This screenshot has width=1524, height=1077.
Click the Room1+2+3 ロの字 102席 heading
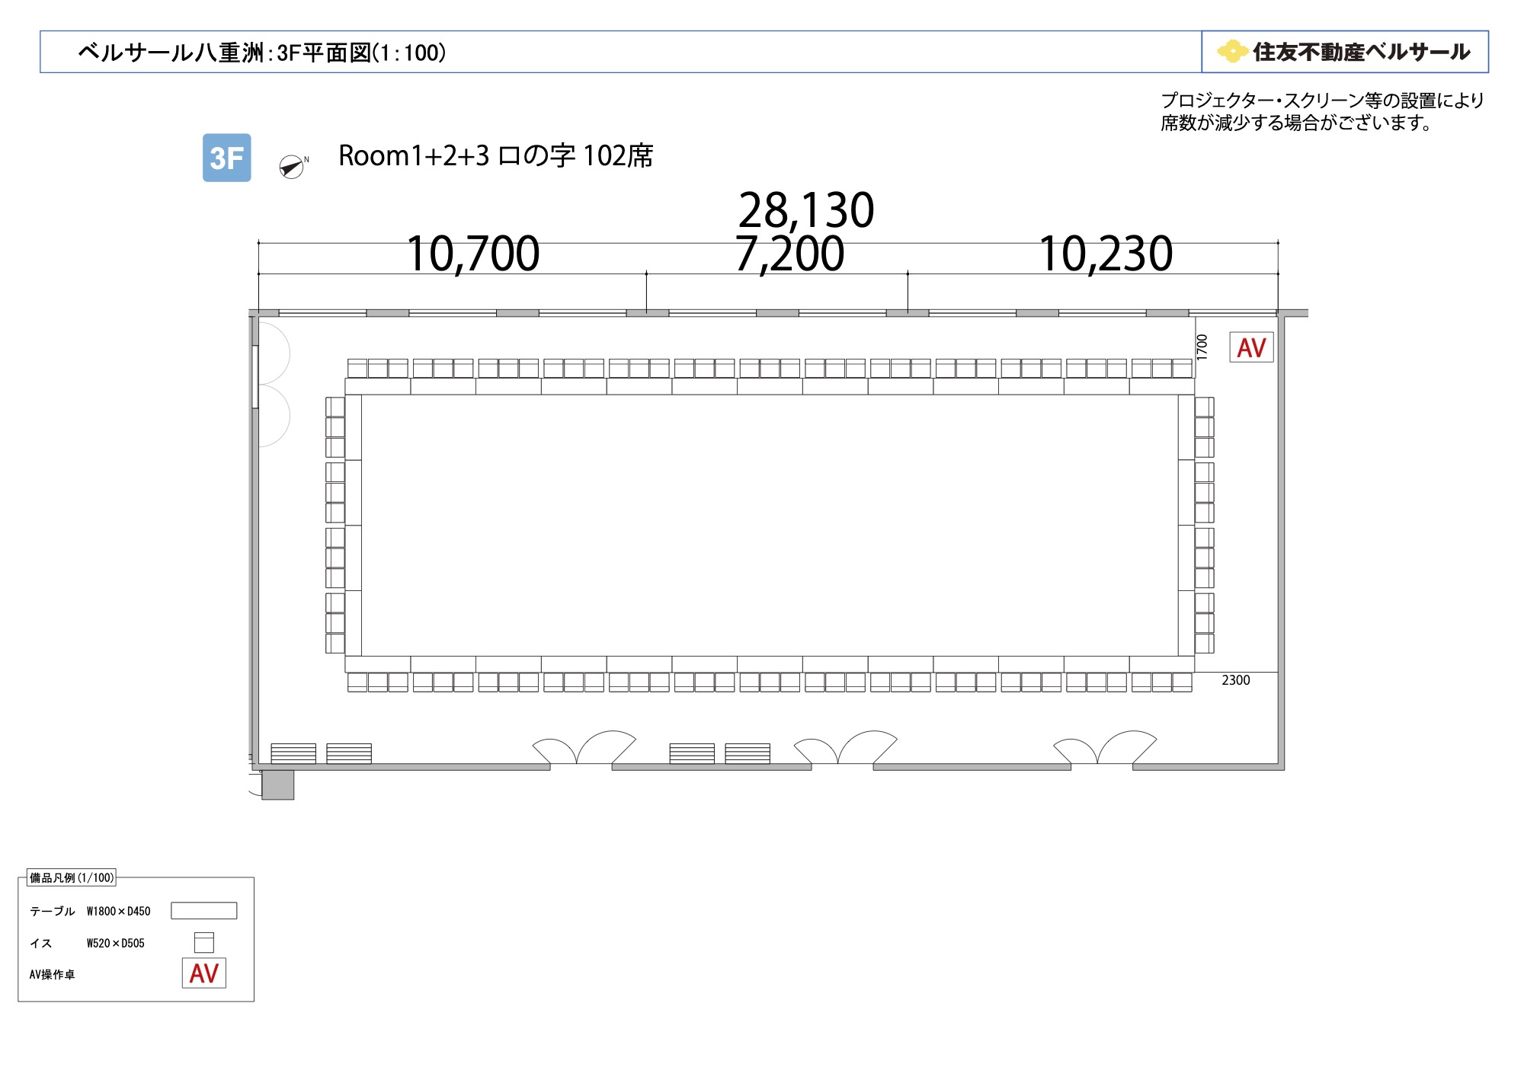click(x=496, y=155)
